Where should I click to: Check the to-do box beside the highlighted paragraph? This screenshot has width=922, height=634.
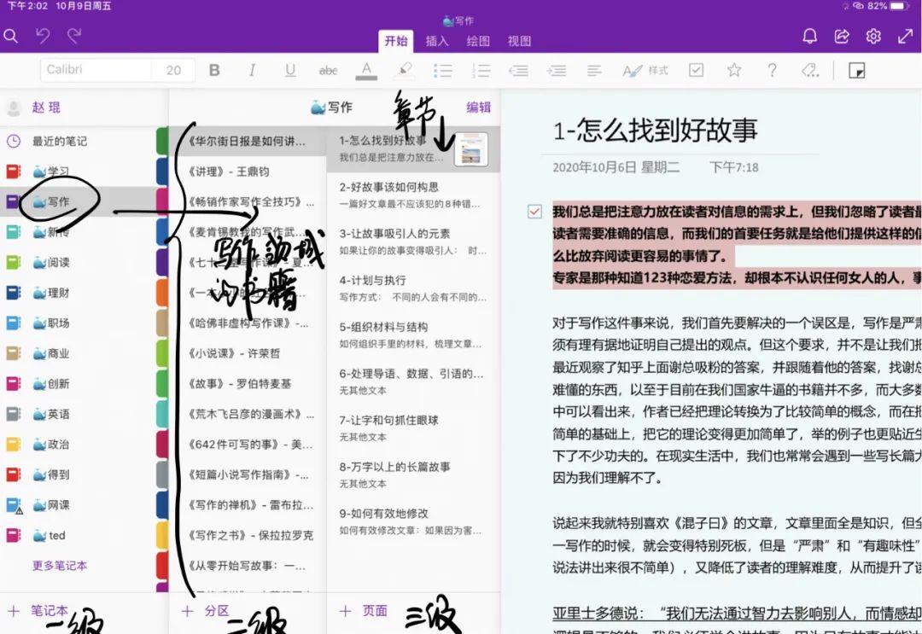coord(534,211)
